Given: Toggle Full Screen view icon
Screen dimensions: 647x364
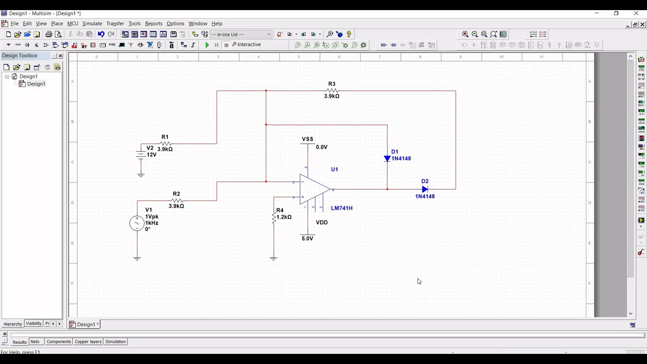Looking at the screenshot, I should pos(503,34).
